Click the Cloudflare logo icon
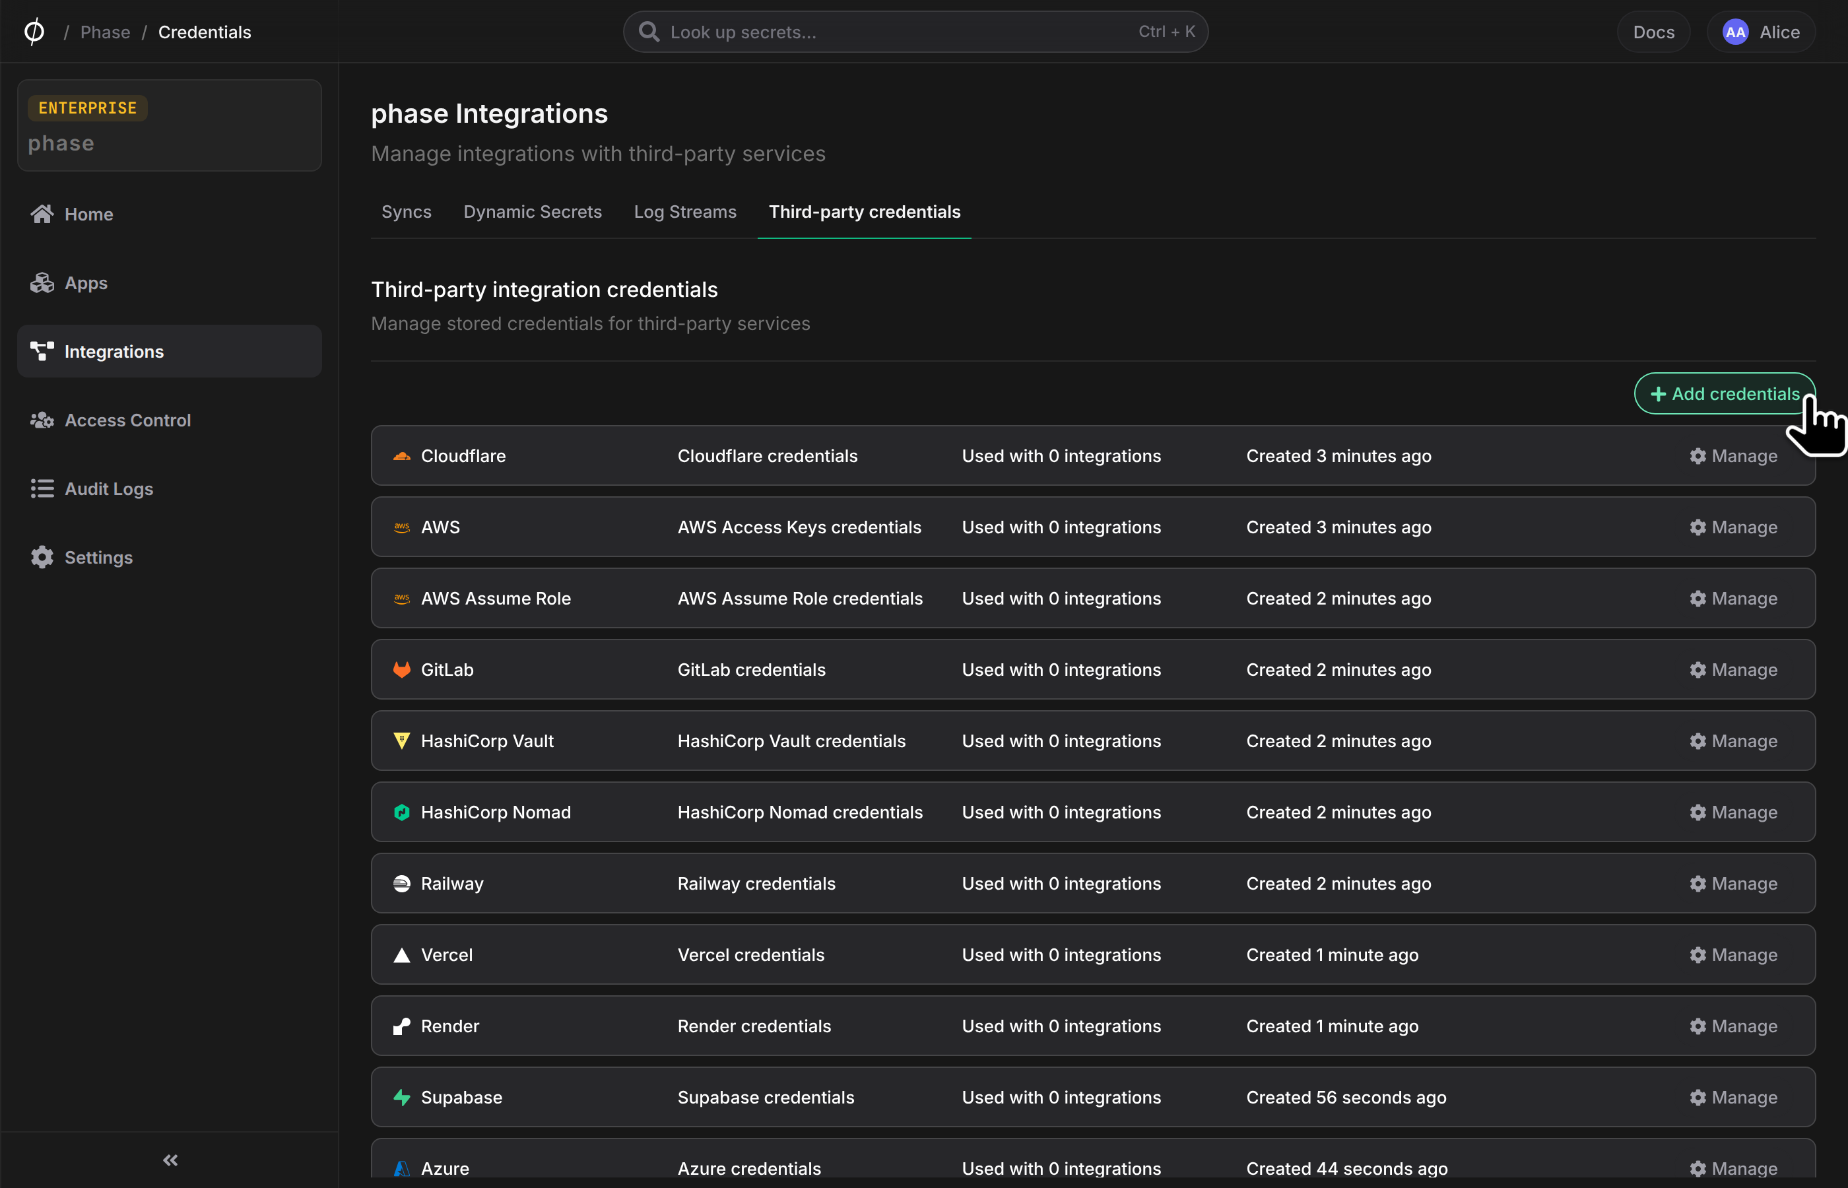 click(x=402, y=456)
